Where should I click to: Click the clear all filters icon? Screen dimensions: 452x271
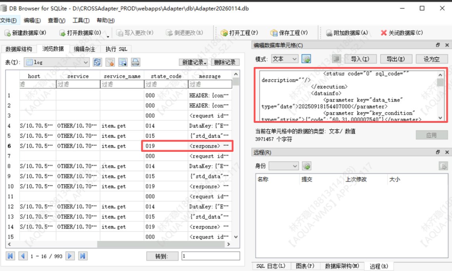(x=110, y=62)
